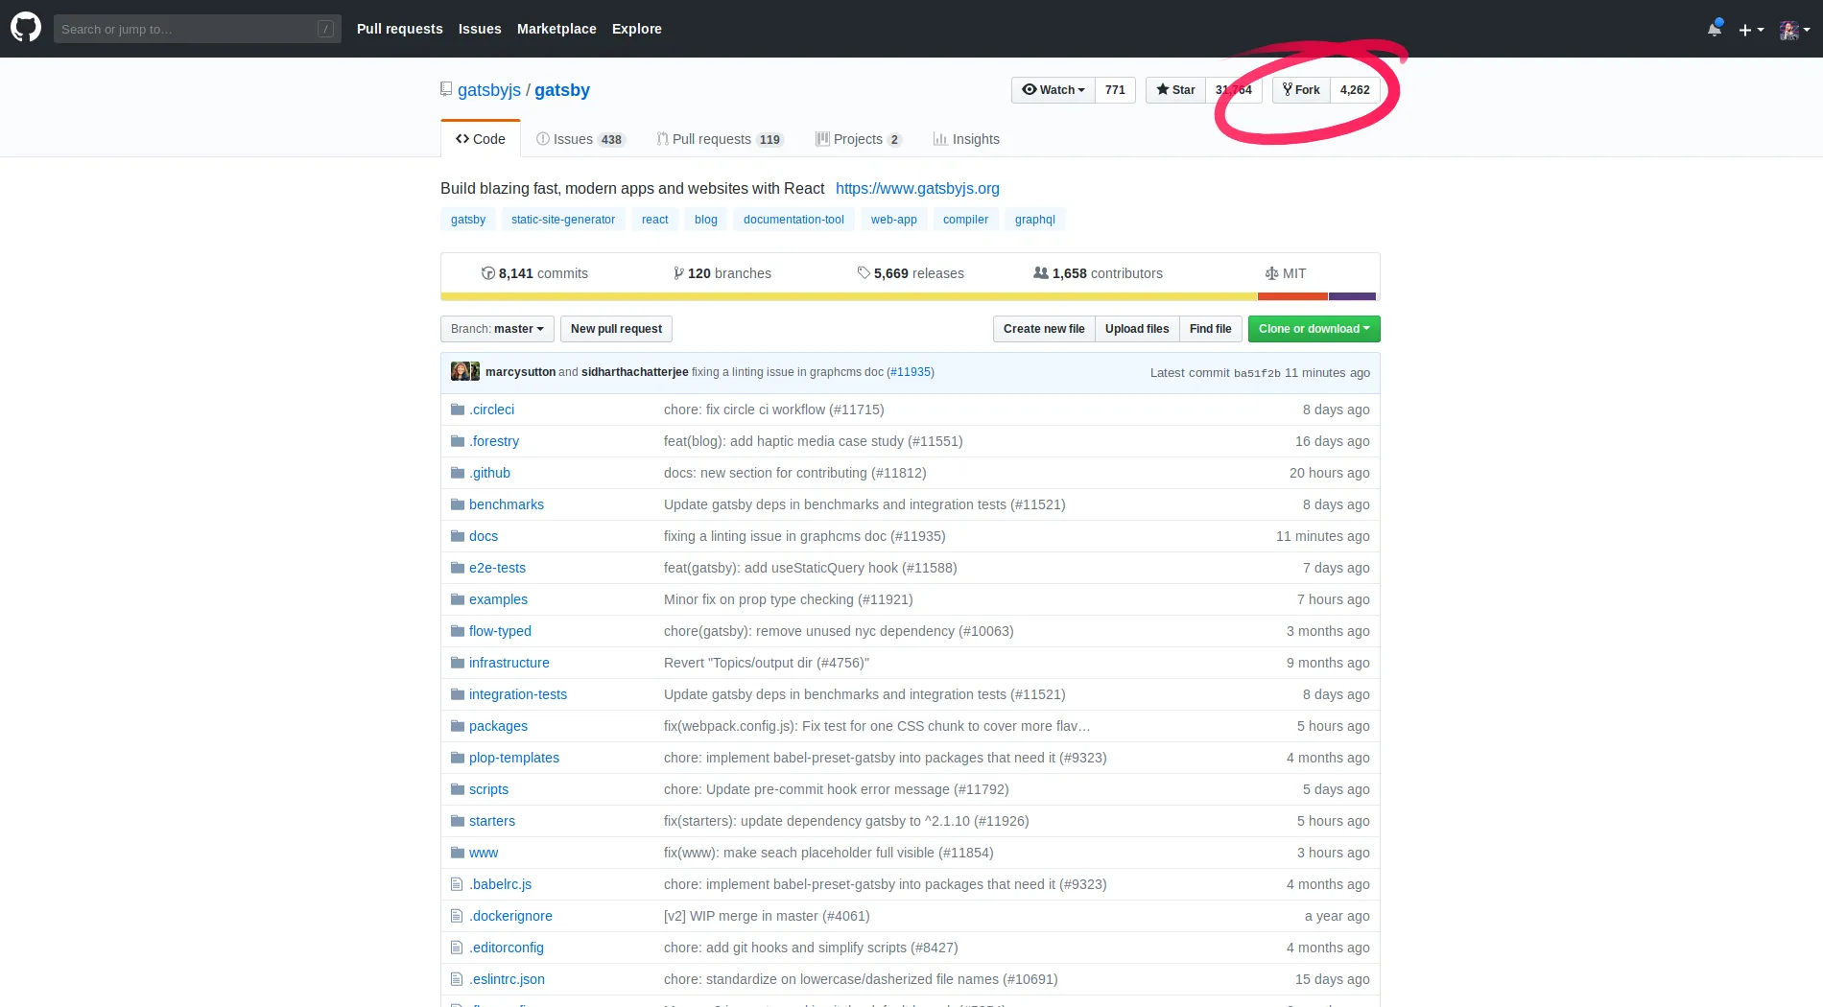This screenshot has height=1007, width=1823.
Task: Click the .babelrc.js file icon
Action: tap(457, 884)
